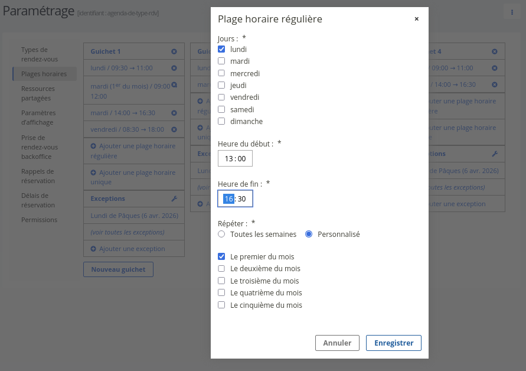
Task: Uncheck the lundi checkbox
Action: pos(221,50)
